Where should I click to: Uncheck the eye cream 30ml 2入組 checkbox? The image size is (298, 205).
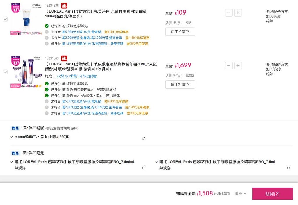[5, 72]
